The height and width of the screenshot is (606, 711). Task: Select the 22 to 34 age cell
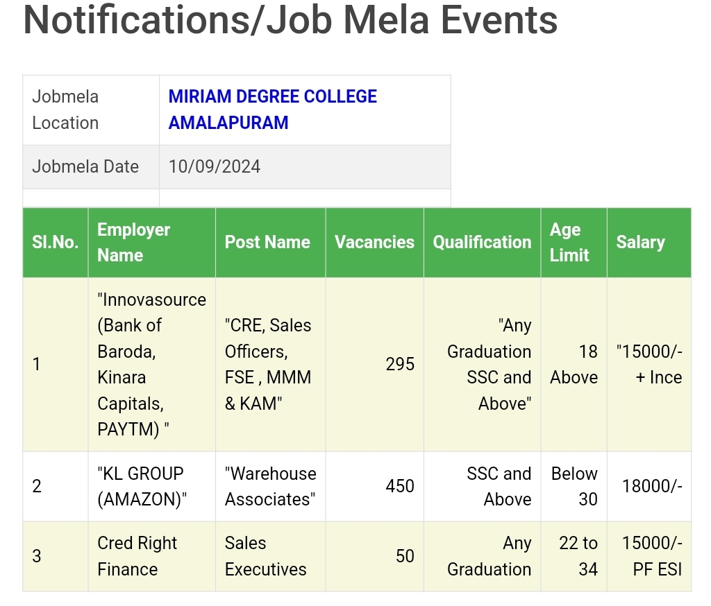point(574,556)
